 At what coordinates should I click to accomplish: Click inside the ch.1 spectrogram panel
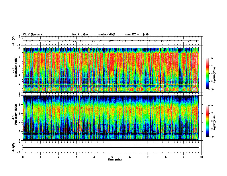[111, 70]
